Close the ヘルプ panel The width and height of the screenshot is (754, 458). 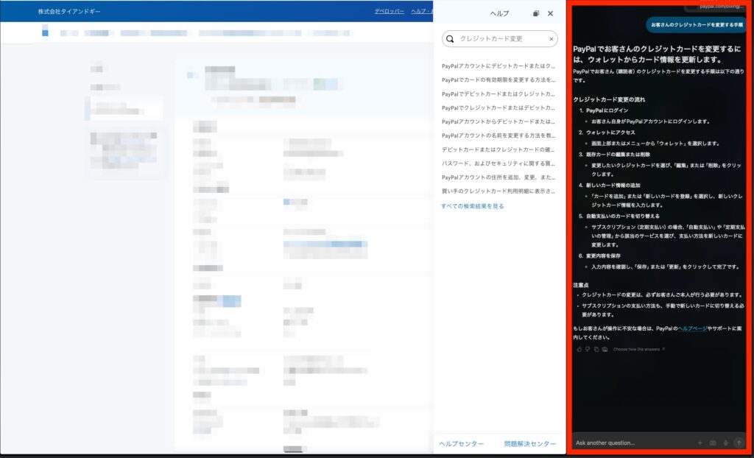(550, 13)
